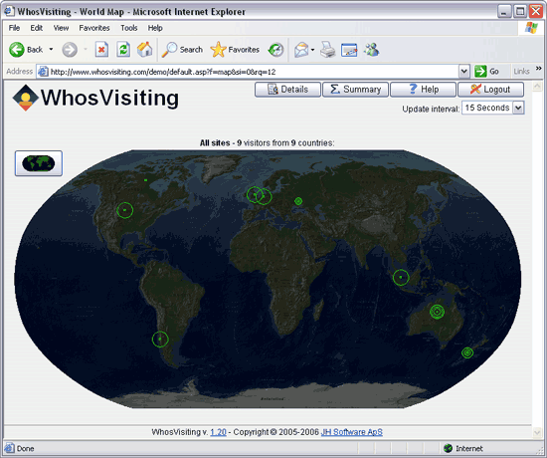Select the visitor marker near New Zealand
Viewport: 547px width, 458px height.
tap(467, 352)
